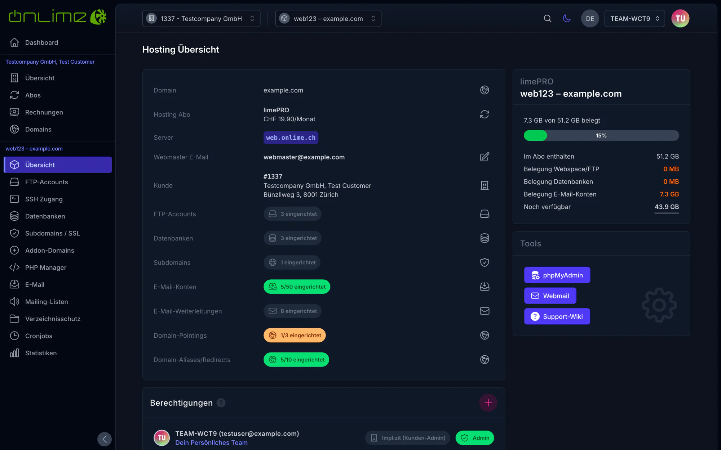
Task: Click '8 eingerichtet' Weiterleitungen badge
Action: 292,311
